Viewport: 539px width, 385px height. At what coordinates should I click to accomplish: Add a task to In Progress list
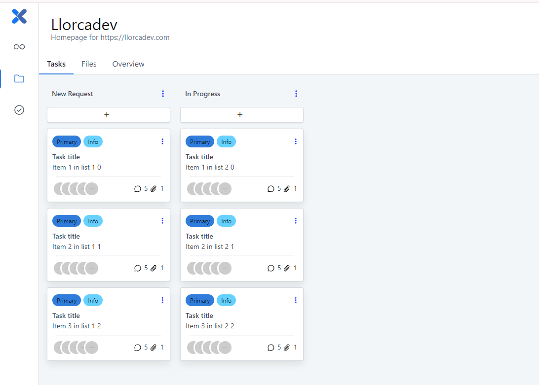coord(242,115)
